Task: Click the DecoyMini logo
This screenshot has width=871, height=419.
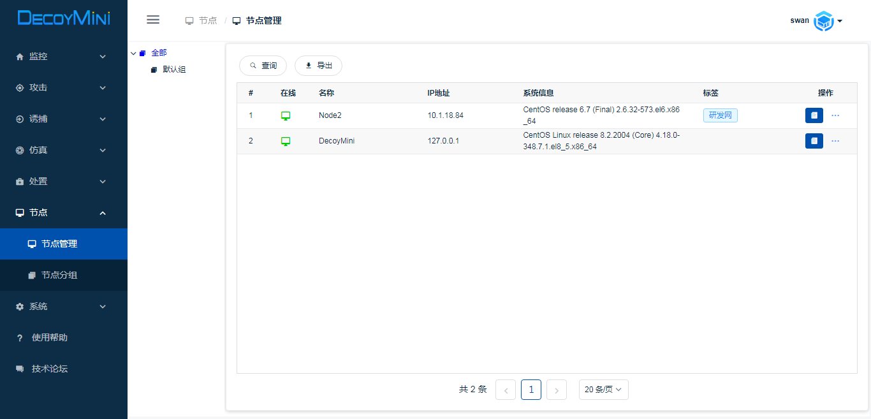Action: 64,18
